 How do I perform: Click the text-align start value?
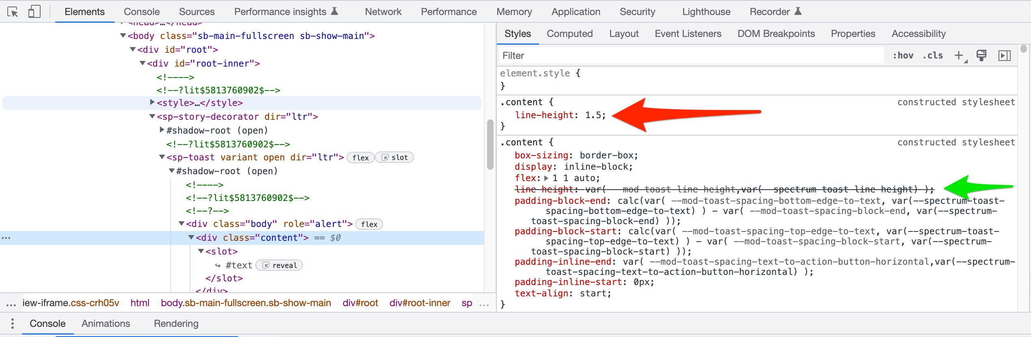pyautogui.click(x=593, y=294)
